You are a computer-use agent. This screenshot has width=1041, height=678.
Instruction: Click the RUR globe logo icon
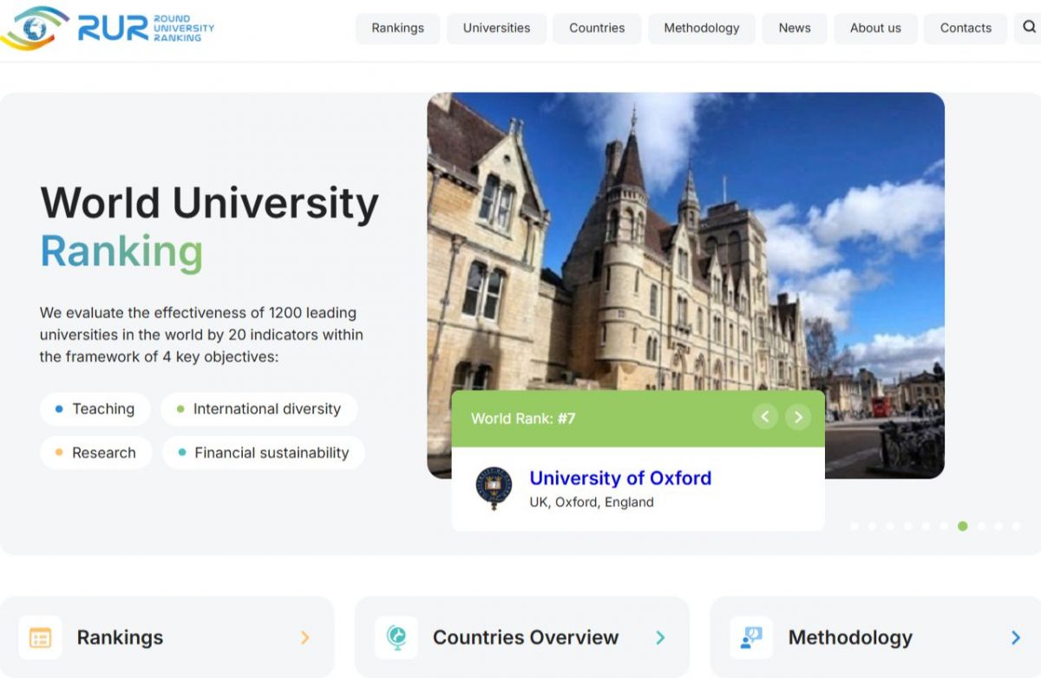(35, 29)
